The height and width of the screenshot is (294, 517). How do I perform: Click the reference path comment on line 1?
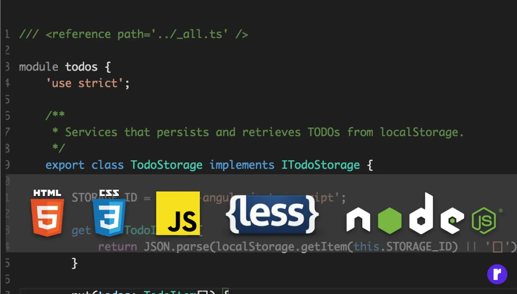(x=133, y=34)
